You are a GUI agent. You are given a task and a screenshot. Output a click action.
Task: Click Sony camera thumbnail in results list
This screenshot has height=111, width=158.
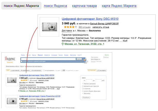pyautogui.click(x=12, y=80)
